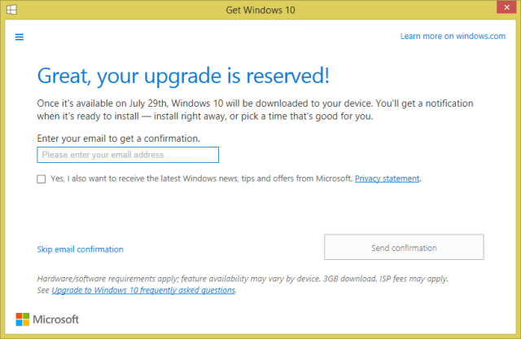Open Upgrade to Windows 10 FAQ link
Viewport: 521px width, 339px height.
(143, 290)
